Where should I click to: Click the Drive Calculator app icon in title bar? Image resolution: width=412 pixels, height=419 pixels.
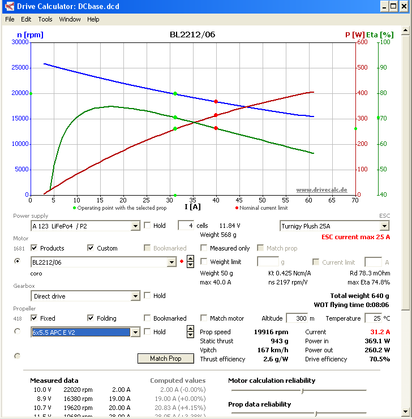point(7,6)
